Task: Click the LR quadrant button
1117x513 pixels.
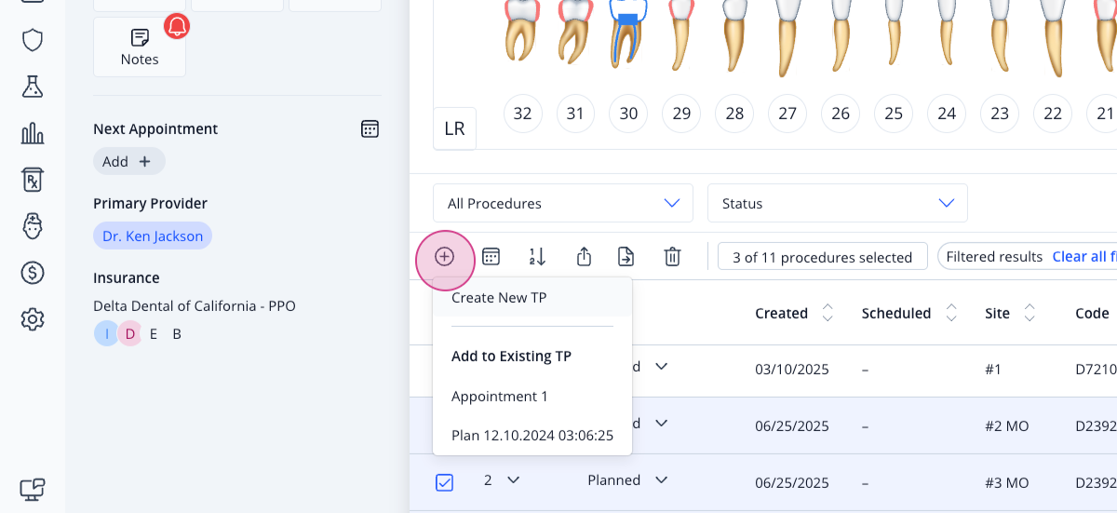Action: pyautogui.click(x=454, y=128)
